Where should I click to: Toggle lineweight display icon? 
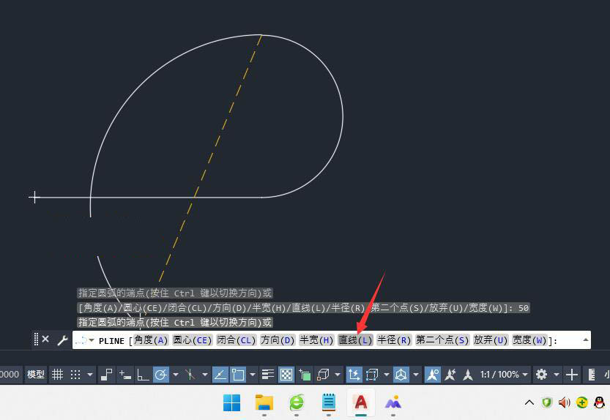pyautogui.click(x=268, y=375)
